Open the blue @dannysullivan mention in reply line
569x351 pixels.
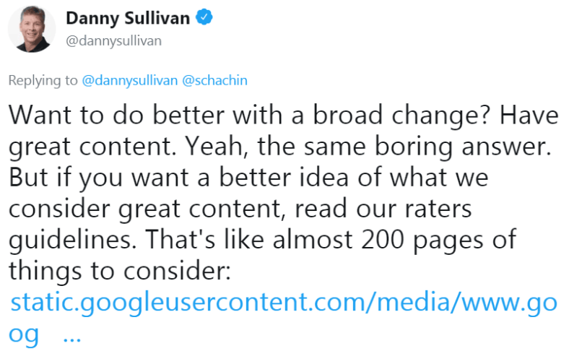point(129,80)
